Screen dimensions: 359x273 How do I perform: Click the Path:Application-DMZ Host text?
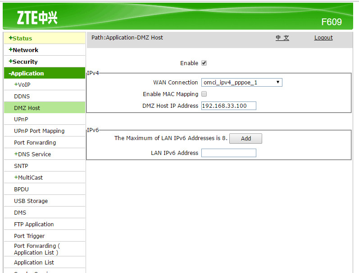coord(127,38)
